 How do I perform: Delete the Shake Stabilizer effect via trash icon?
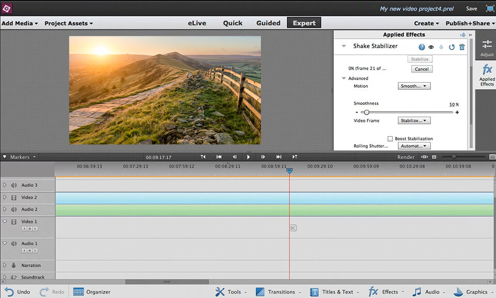pyautogui.click(x=461, y=46)
